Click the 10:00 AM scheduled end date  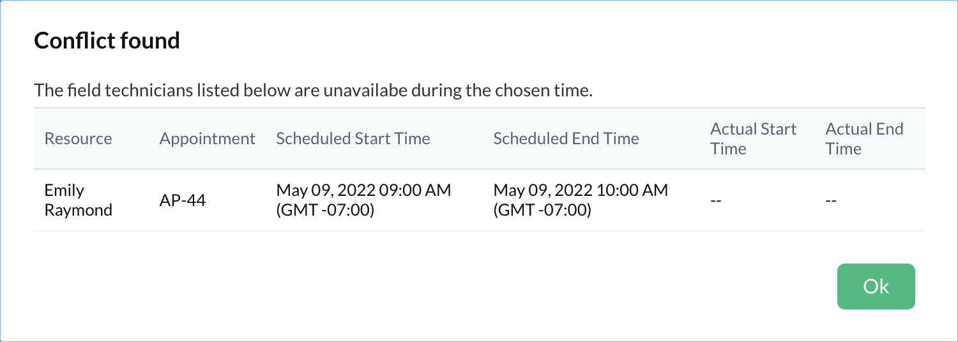pos(581,190)
